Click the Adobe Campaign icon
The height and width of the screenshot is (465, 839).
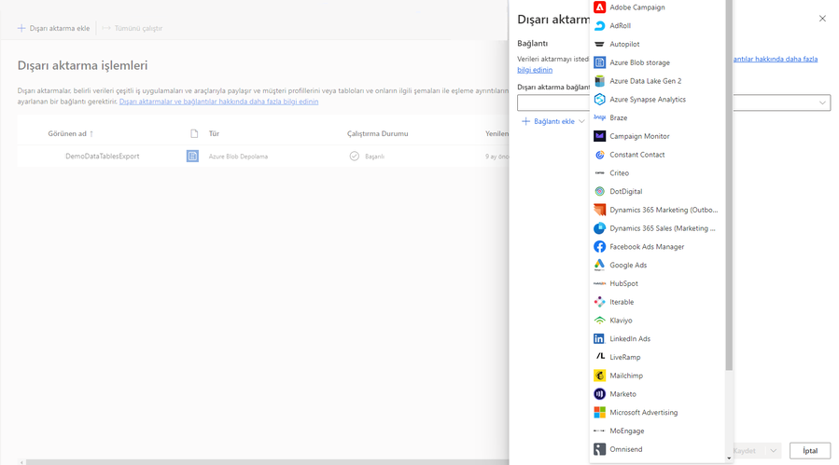599,7
